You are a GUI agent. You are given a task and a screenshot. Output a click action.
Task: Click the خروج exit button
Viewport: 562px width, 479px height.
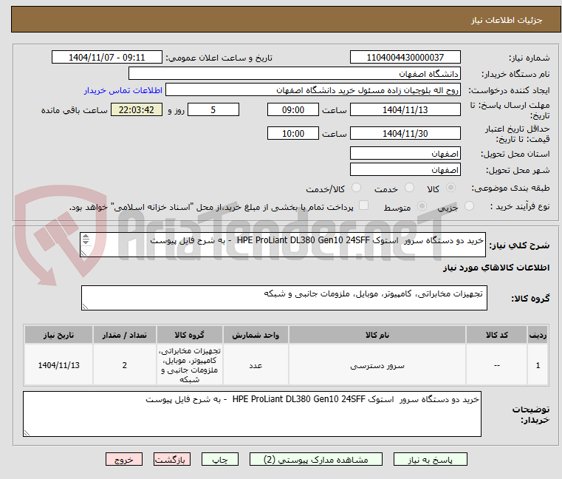click(124, 459)
